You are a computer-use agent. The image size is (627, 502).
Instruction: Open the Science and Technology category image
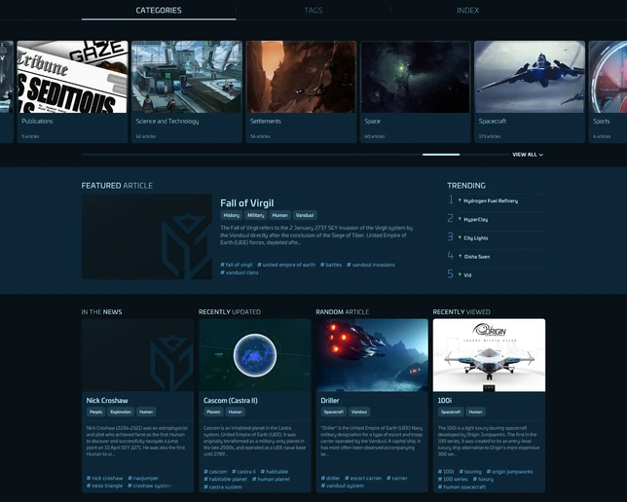(187, 77)
